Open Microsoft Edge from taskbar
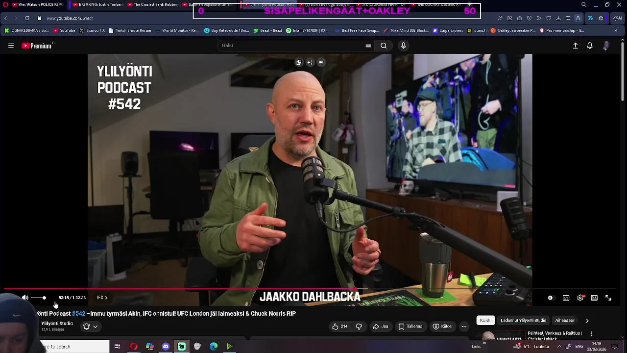 (214, 347)
